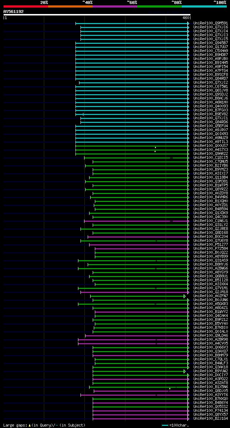This screenshot has width=230, height=428.
Task: Click the UniRef100_B9P212 label
Action: click(211, 319)
